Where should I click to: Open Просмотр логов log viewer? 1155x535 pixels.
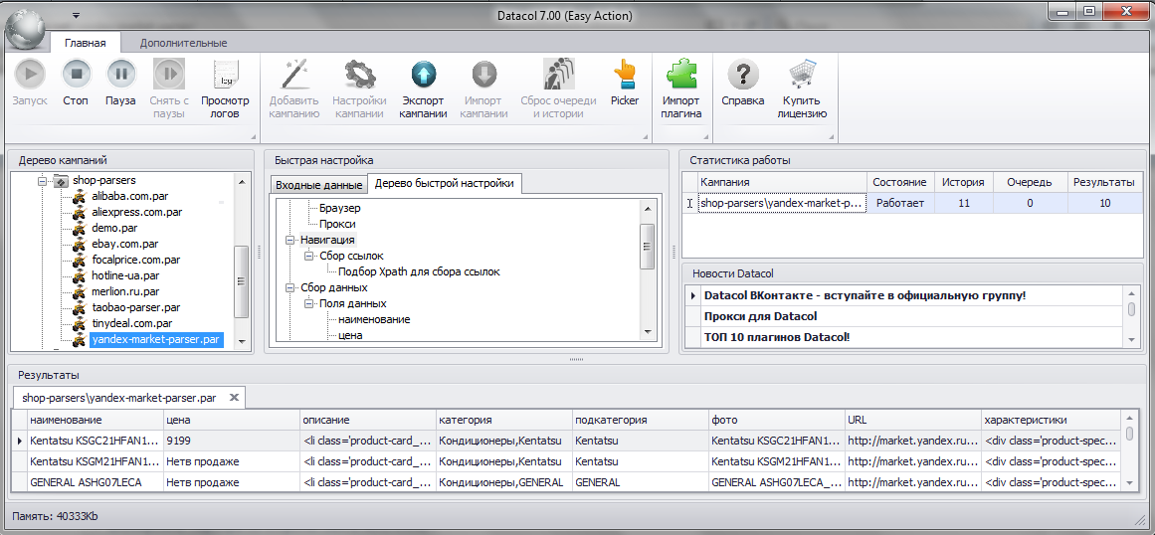(x=225, y=75)
